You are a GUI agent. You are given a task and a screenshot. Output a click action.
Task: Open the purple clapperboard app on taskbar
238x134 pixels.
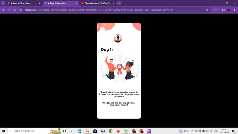[149, 131]
